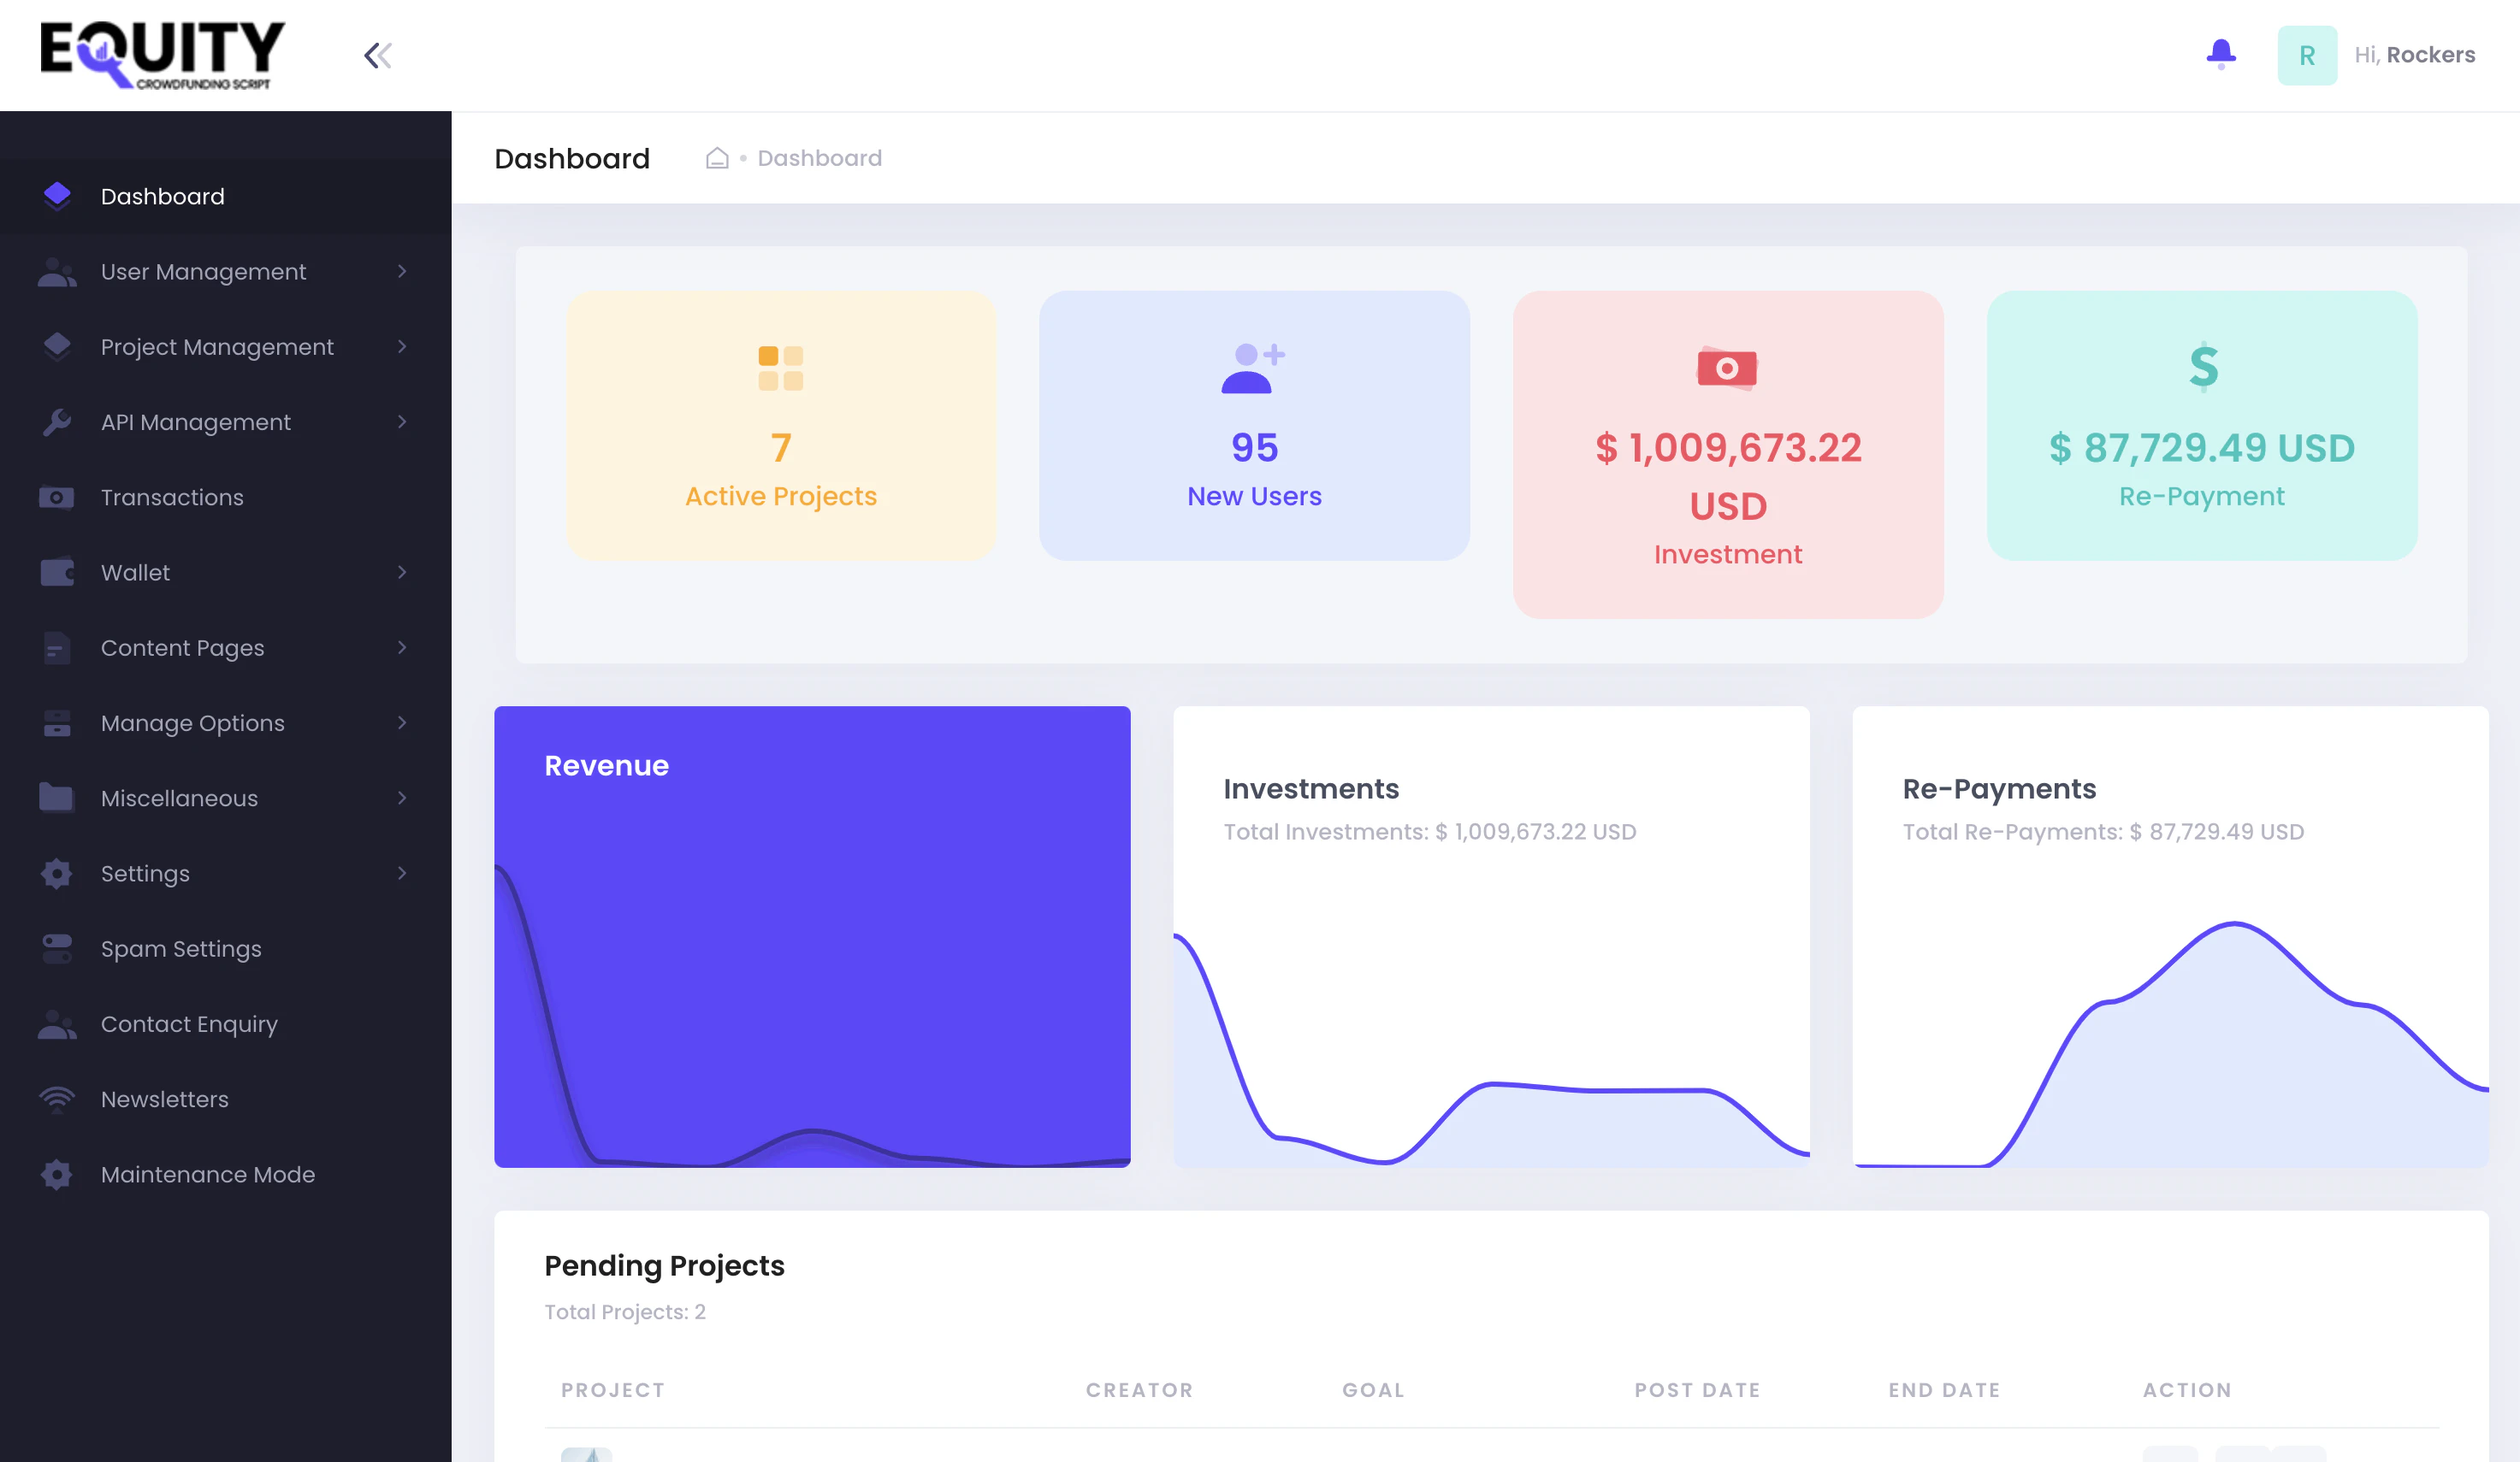Open Contact Enquiry page
Image resolution: width=2520 pixels, height=1462 pixels.
[x=189, y=1023]
